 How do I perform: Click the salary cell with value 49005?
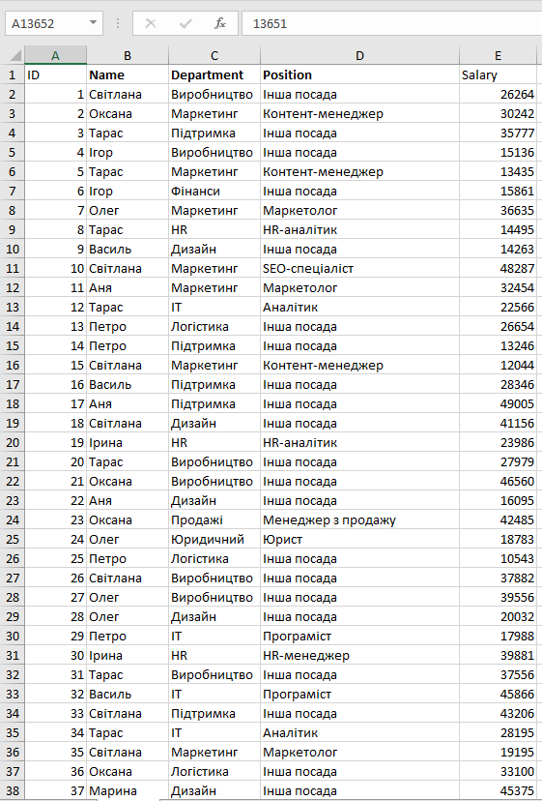[499, 404]
